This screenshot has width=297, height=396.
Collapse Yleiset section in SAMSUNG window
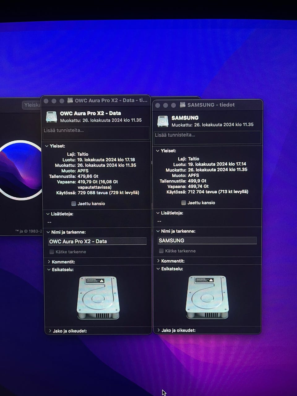click(x=158, y=151)
